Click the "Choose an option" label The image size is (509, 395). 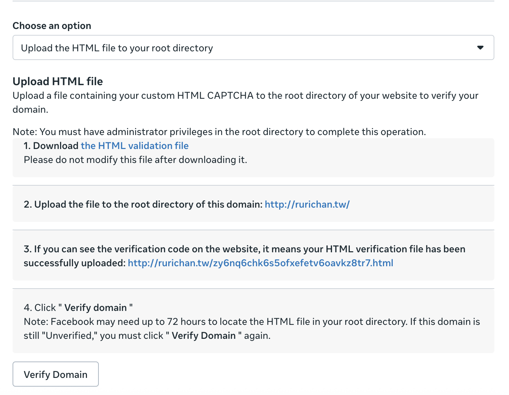(52, 26)
